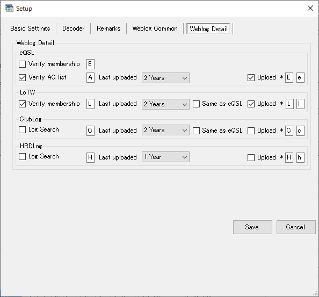Click the Cancel button

296,227
